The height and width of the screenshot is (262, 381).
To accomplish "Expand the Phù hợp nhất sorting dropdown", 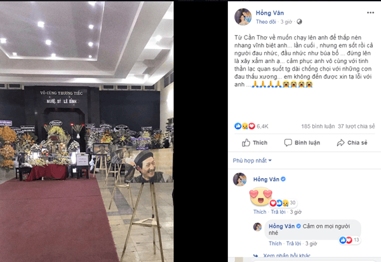I will pos(252,160).
